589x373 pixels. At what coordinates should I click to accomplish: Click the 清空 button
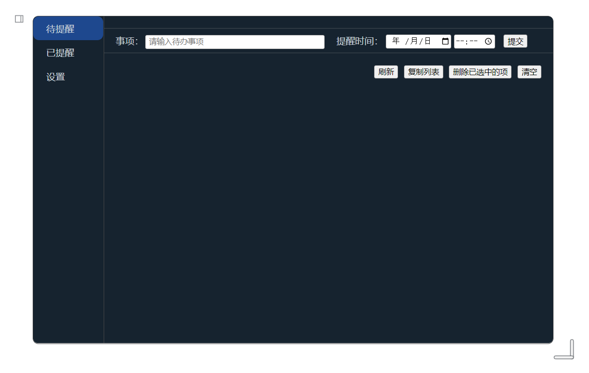click(529, 72)
